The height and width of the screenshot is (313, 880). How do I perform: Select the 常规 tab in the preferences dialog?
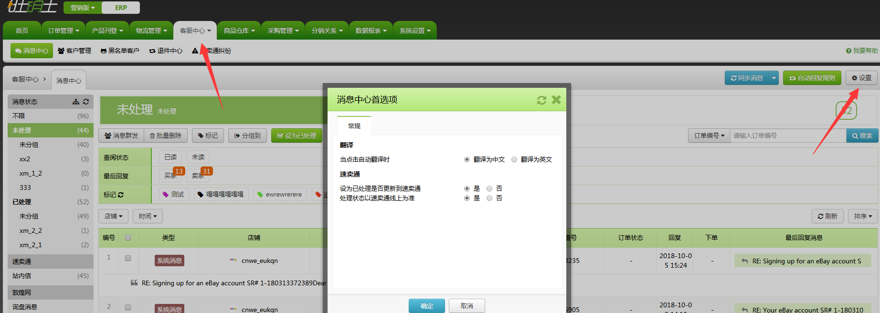(x=354, y=126)
